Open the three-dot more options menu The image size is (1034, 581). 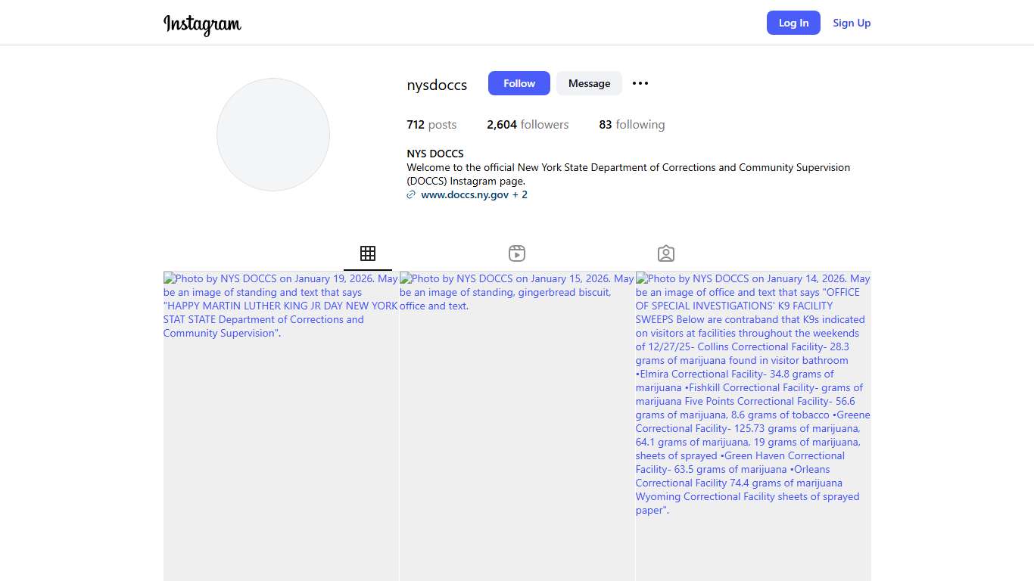pyautogui.click(x=640, y=83)
